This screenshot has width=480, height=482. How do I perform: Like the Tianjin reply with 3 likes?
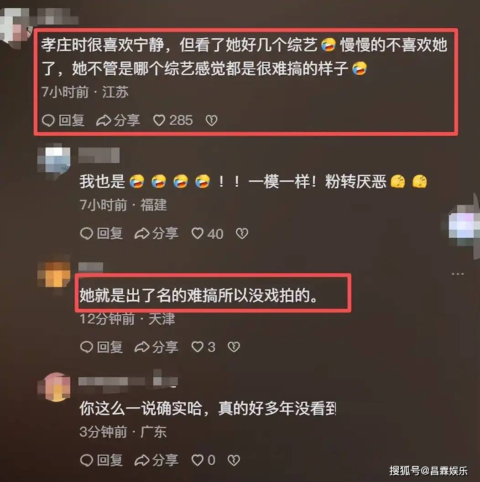203,347
